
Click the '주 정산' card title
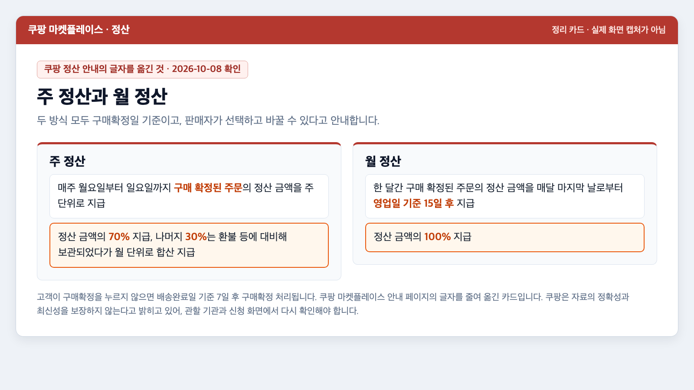(x=67, y=161)
